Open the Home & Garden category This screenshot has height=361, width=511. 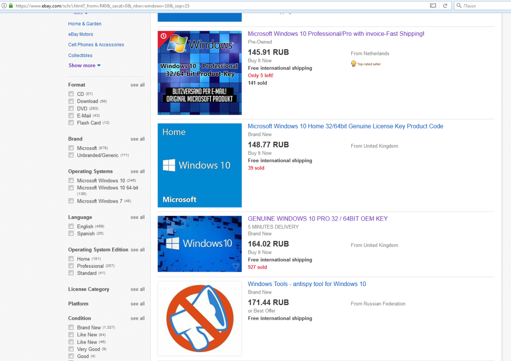[85, 24]
